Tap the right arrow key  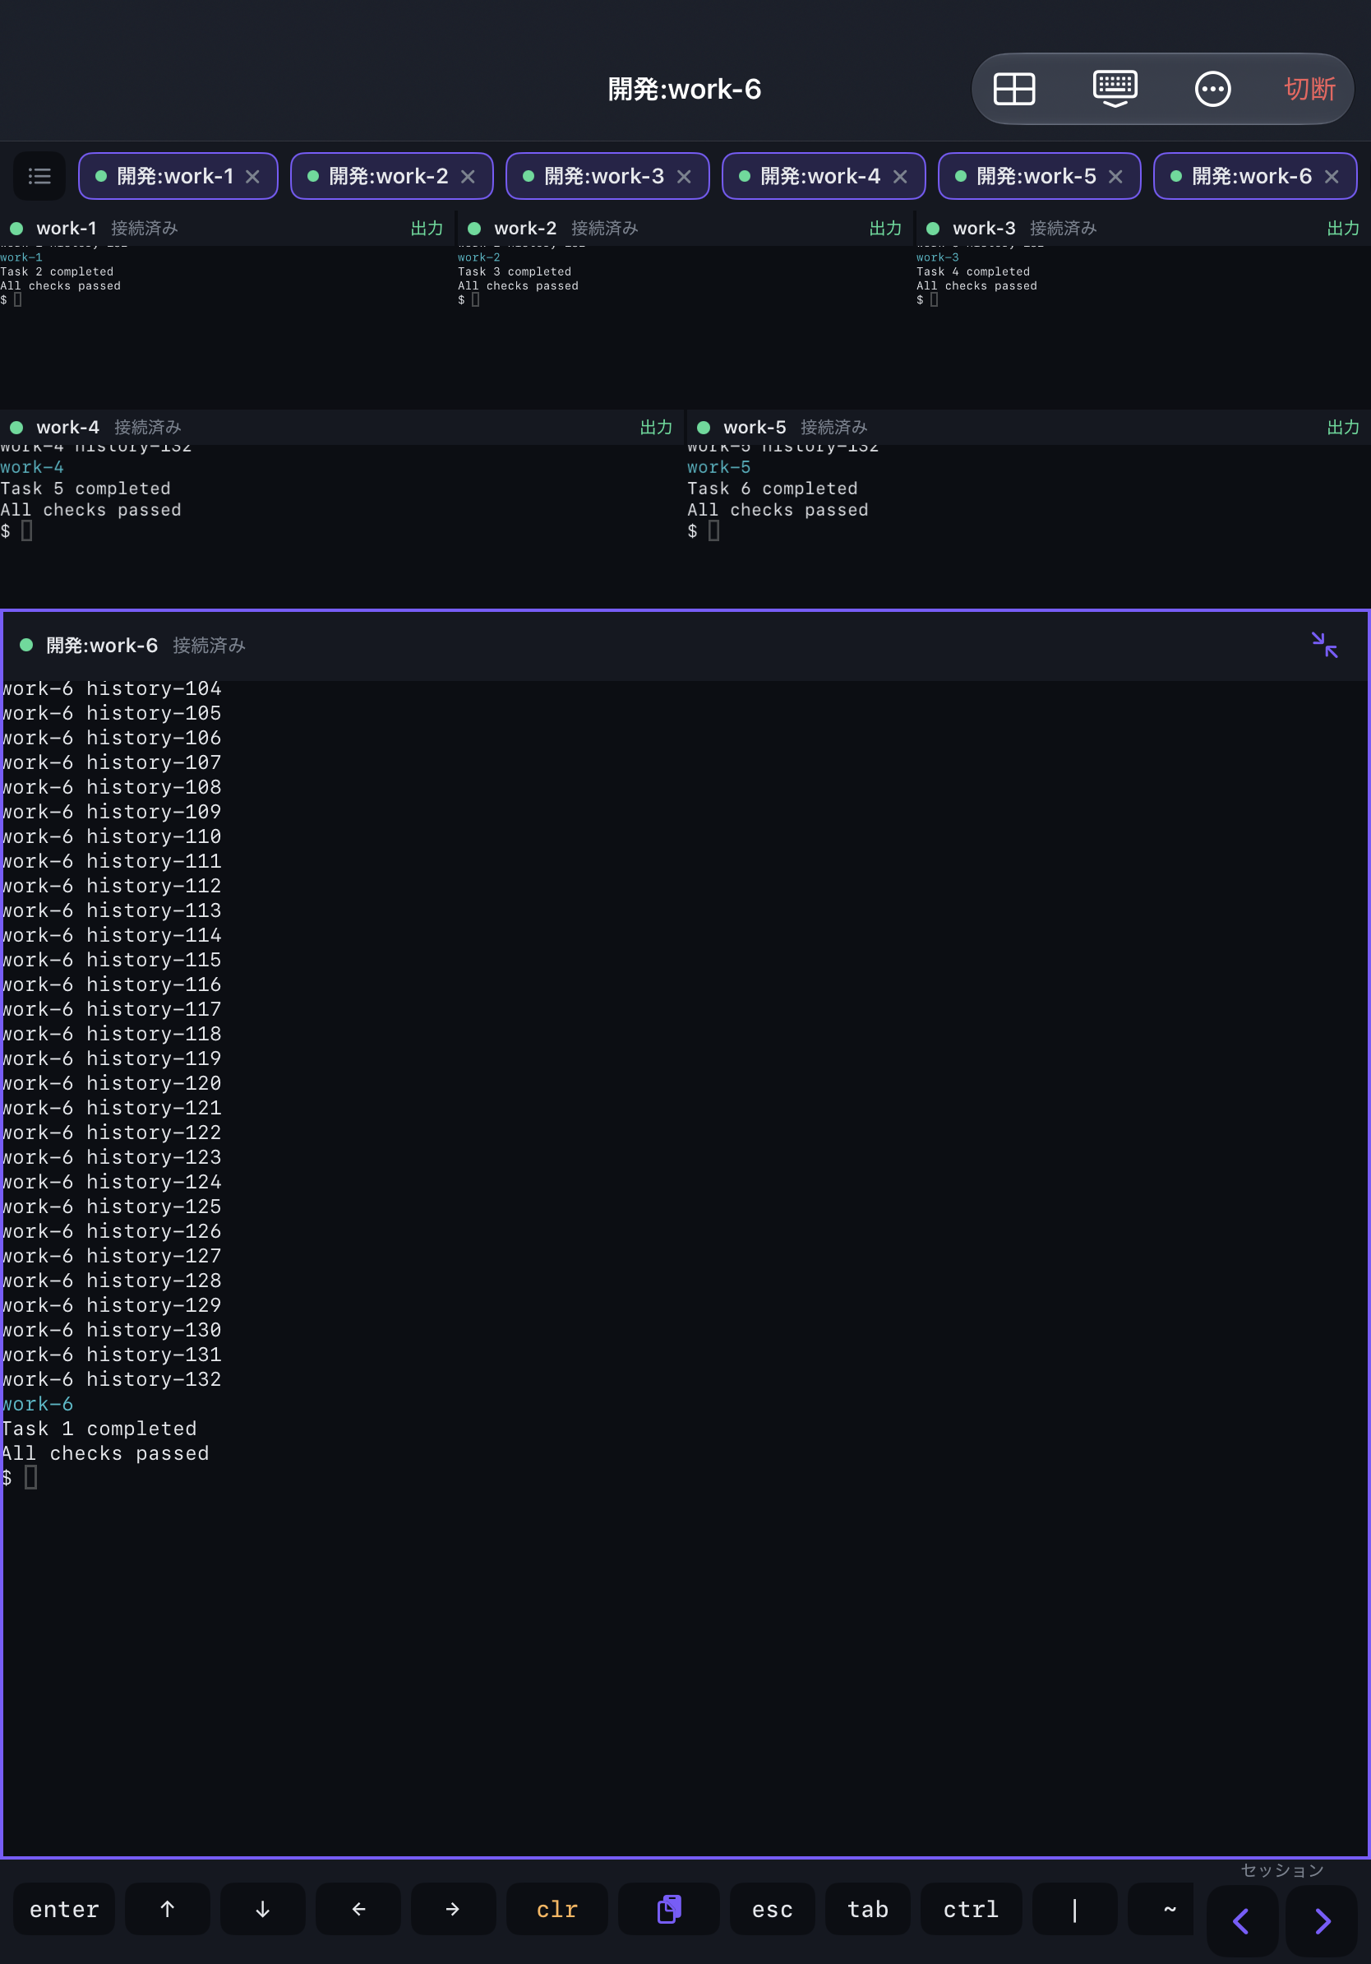tap(453, 1909)
